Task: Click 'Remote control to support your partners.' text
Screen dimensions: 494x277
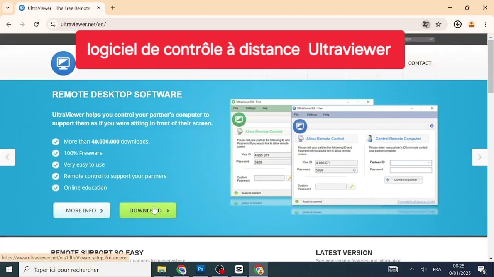Action: (x=116, y=176)
